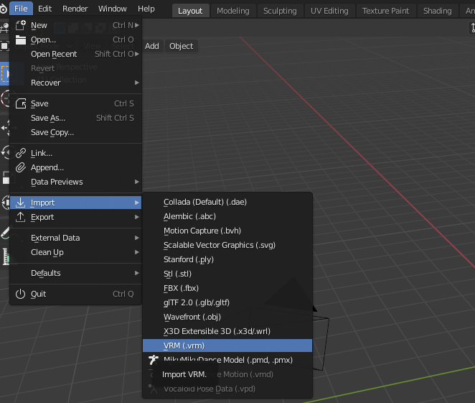Viewport: 475px width, 403px height.
Task: Expand the Clean Up submenu
Action: click(76, 252)
